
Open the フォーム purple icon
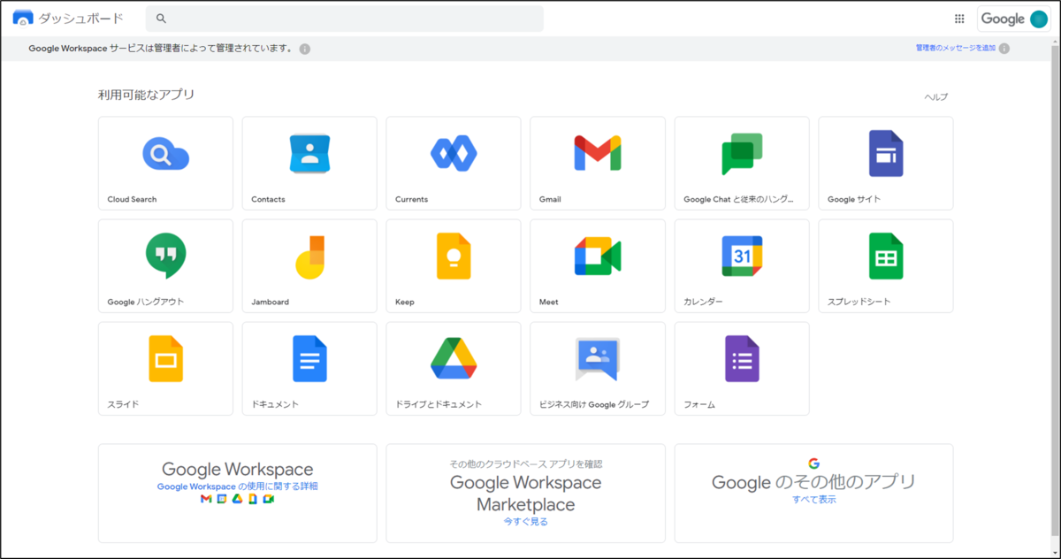[742, 359]
